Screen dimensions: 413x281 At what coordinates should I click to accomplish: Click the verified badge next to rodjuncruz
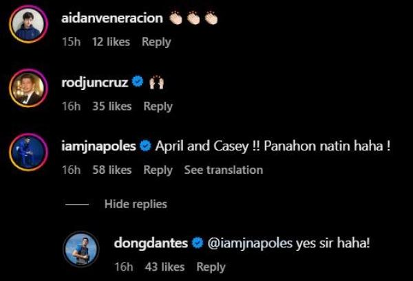[x=137, y=82]
